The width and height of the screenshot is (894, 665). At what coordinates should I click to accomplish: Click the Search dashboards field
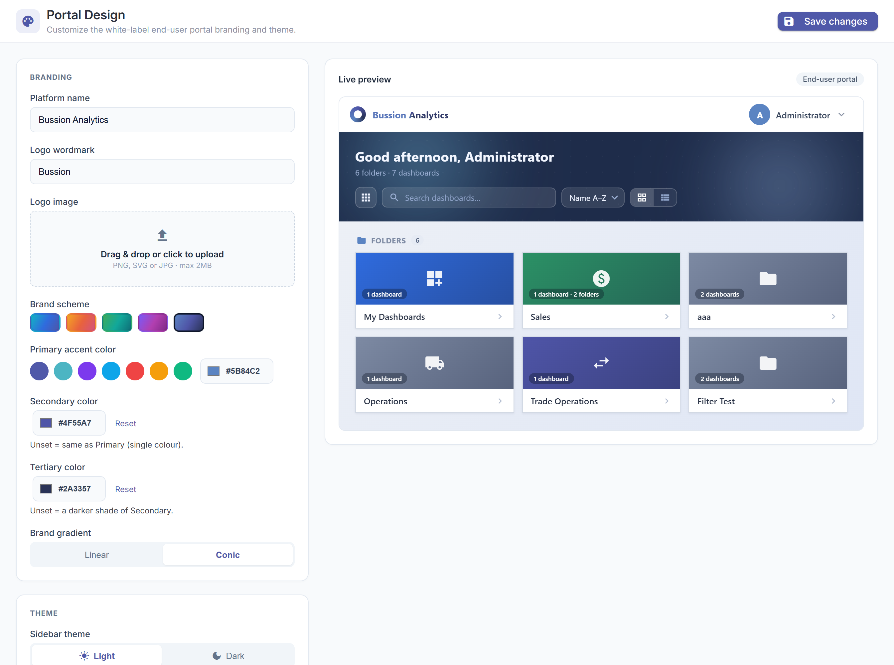coord(469,198)
